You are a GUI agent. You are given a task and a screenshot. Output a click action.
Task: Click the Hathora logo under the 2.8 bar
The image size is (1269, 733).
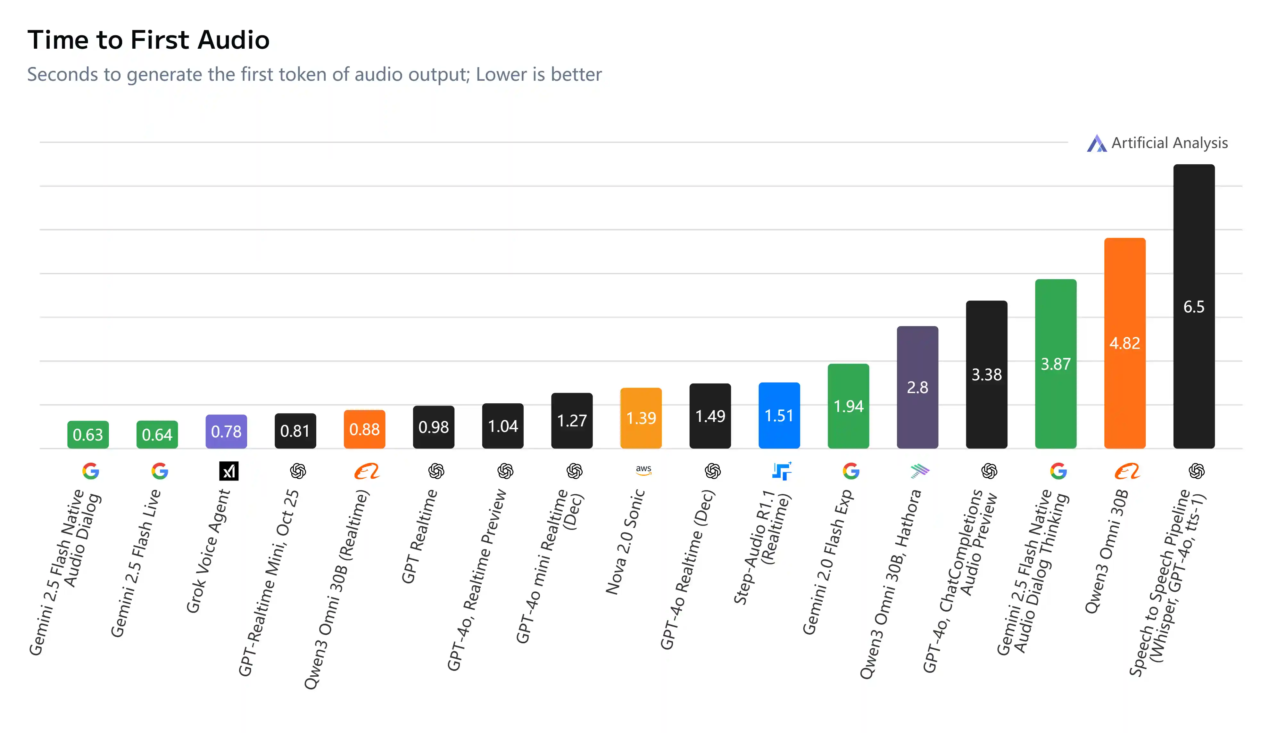pos(919,471)
